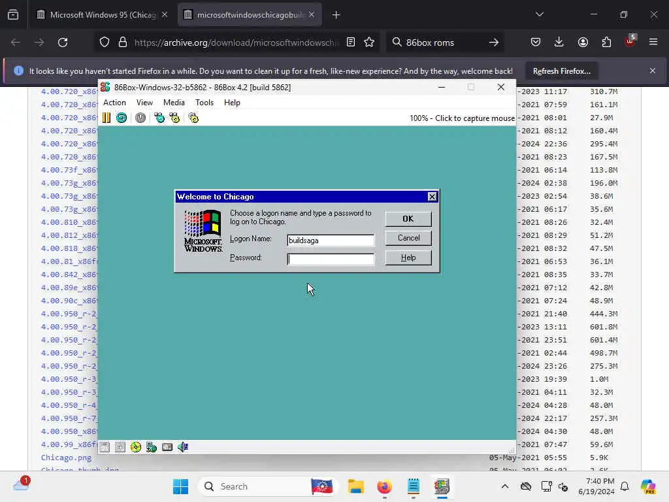
Task: Open the 4.00.842_x86 file link
Action: [69, 275]
